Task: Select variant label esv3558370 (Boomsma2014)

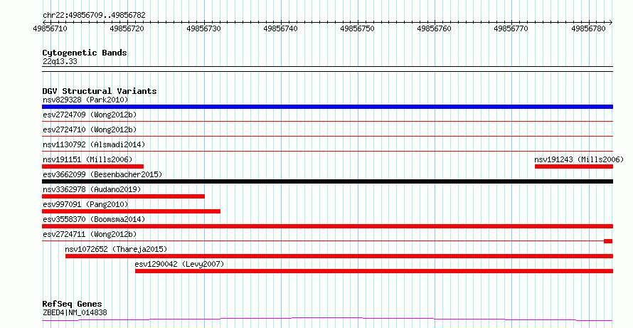Action: [94, 219]
